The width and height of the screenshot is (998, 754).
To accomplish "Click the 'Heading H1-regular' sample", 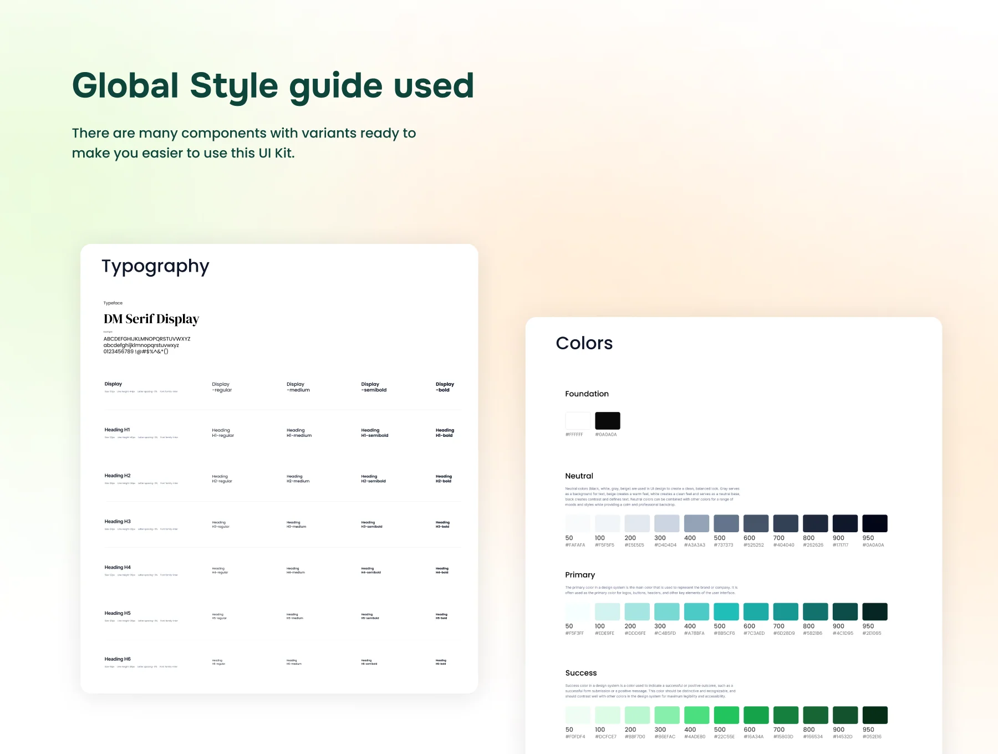I will pos(223,433).
